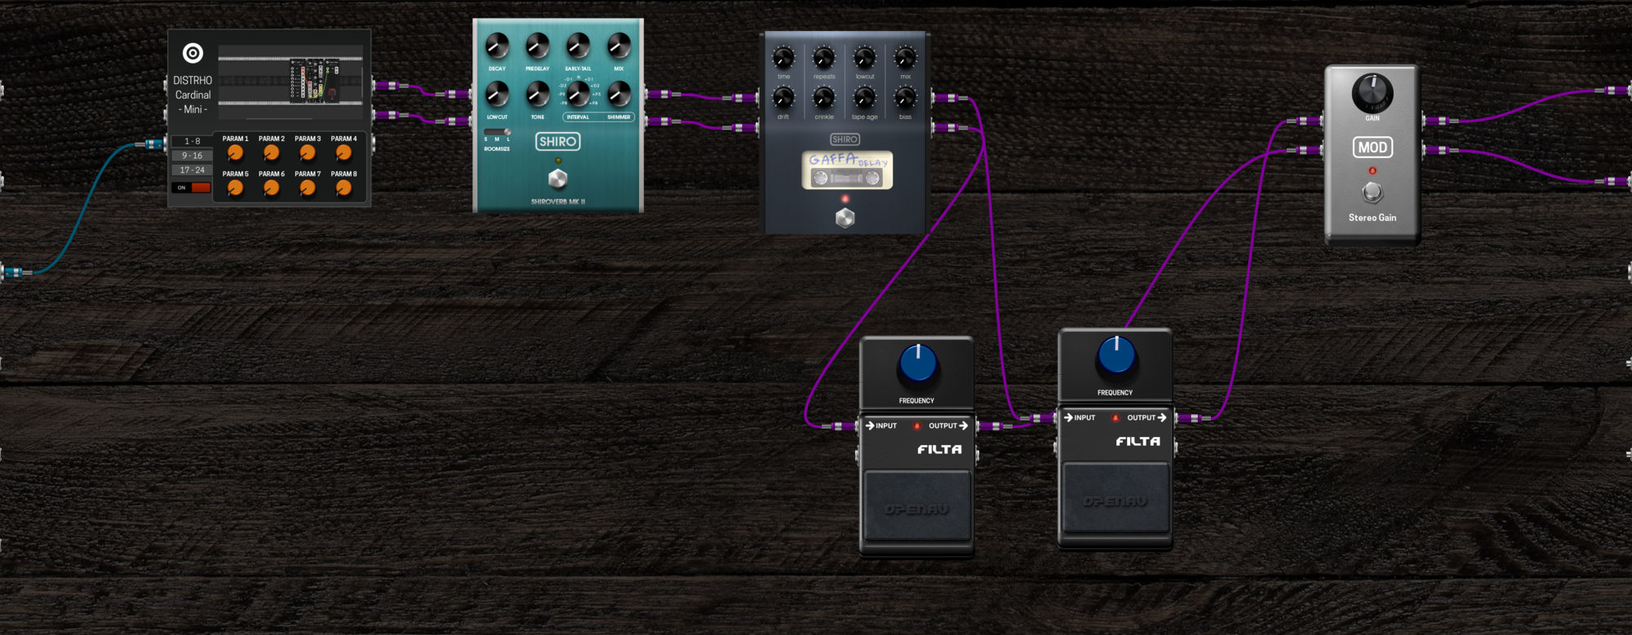
Task: Click the left Filta INPUT arrow label
Action: point(881,426)
